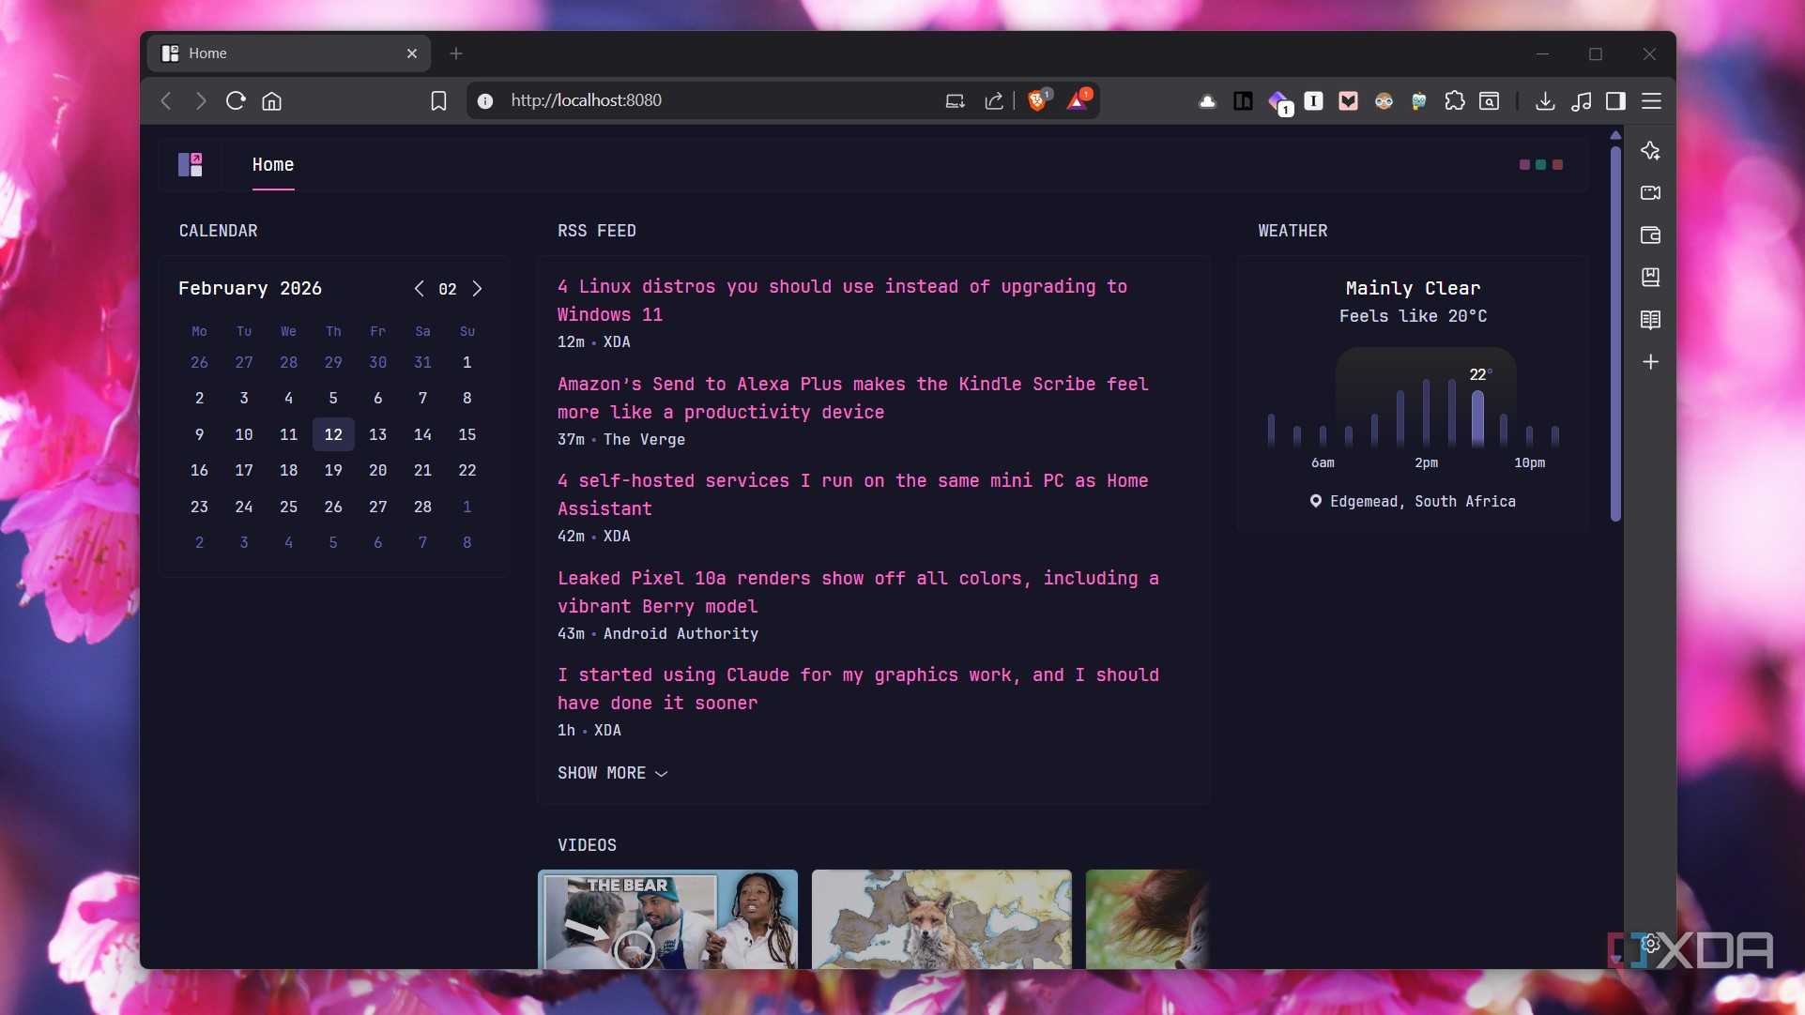
Task: Click site information icon in address bar
Action: tap(485, 100)
